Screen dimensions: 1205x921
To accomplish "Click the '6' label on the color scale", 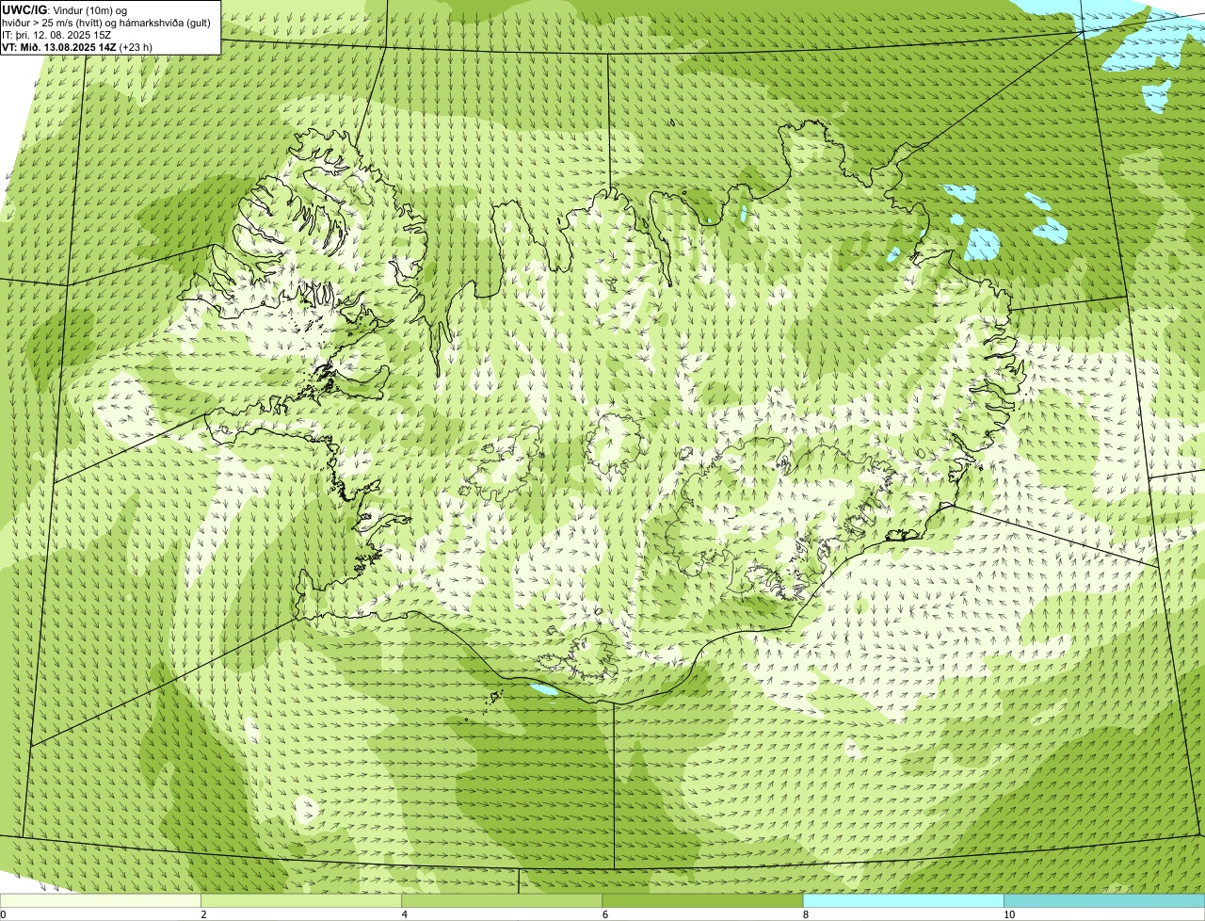I will pyautogui.click(x=604, y=914).
